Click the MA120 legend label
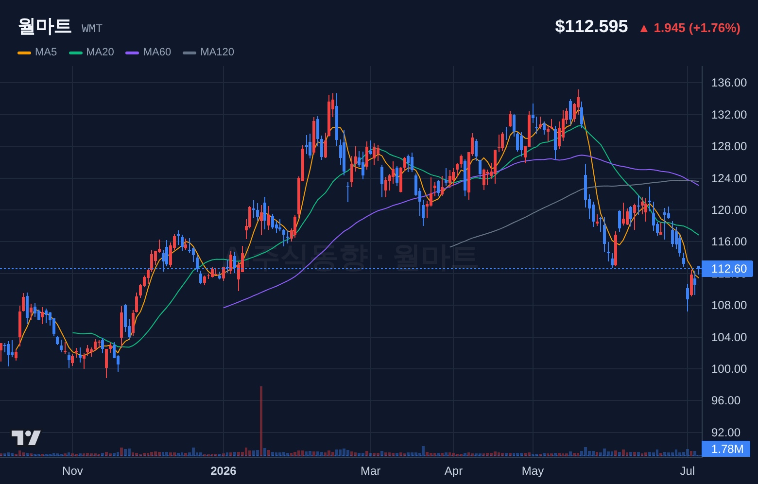Screen dimensions: 758x484 pyautogui.click(x=217, y=52)
